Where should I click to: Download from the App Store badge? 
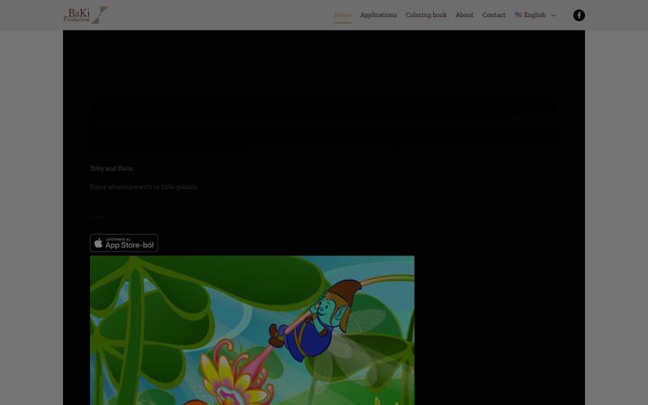(x=124, y=243)
